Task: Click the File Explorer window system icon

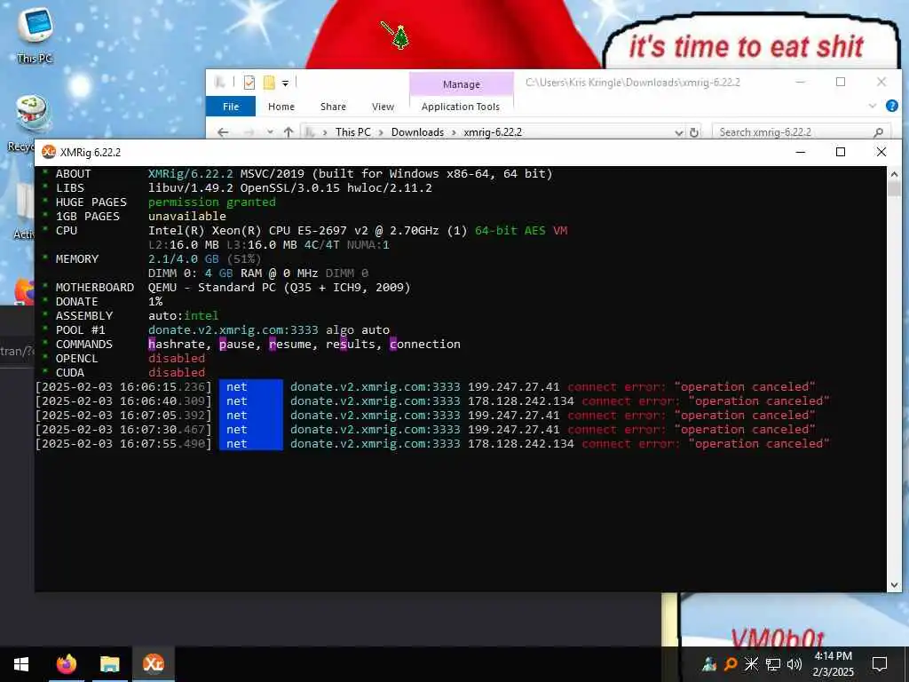Action: pyautogui.click(x=220, y=83)
